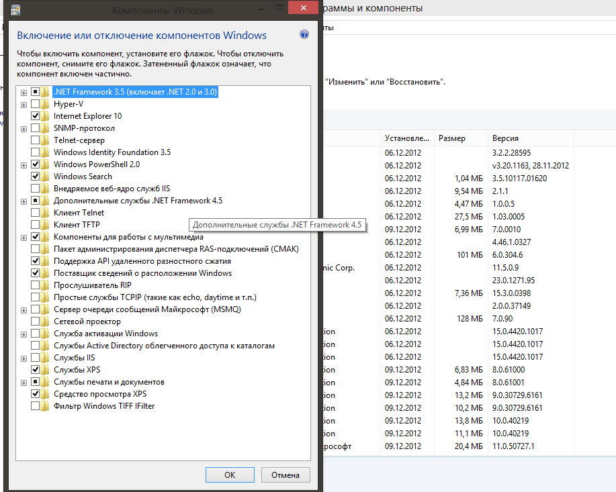Screen dimensions: 616x492
Task: Select Службы Active Directory облегченного доступа item
Action: 164,346
